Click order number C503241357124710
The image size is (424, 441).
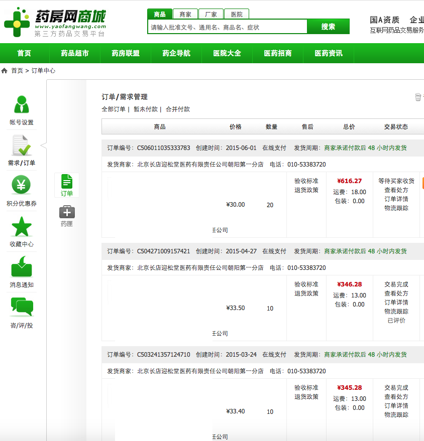point(163,354)
